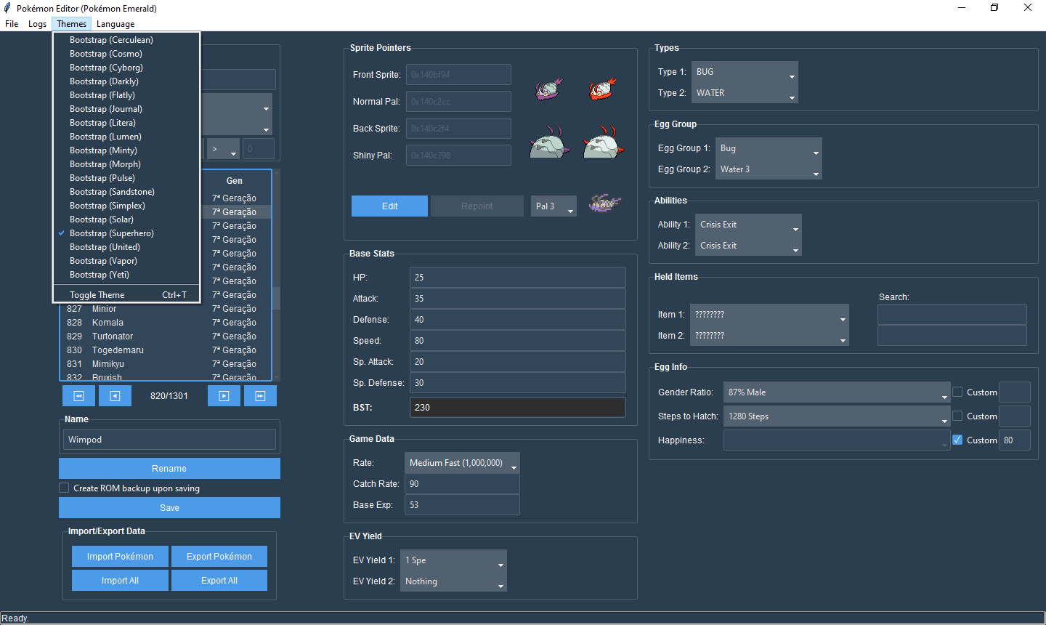Click the shiny back sprite image
This screenshot has height=625, width=1046.
(604, 142)
